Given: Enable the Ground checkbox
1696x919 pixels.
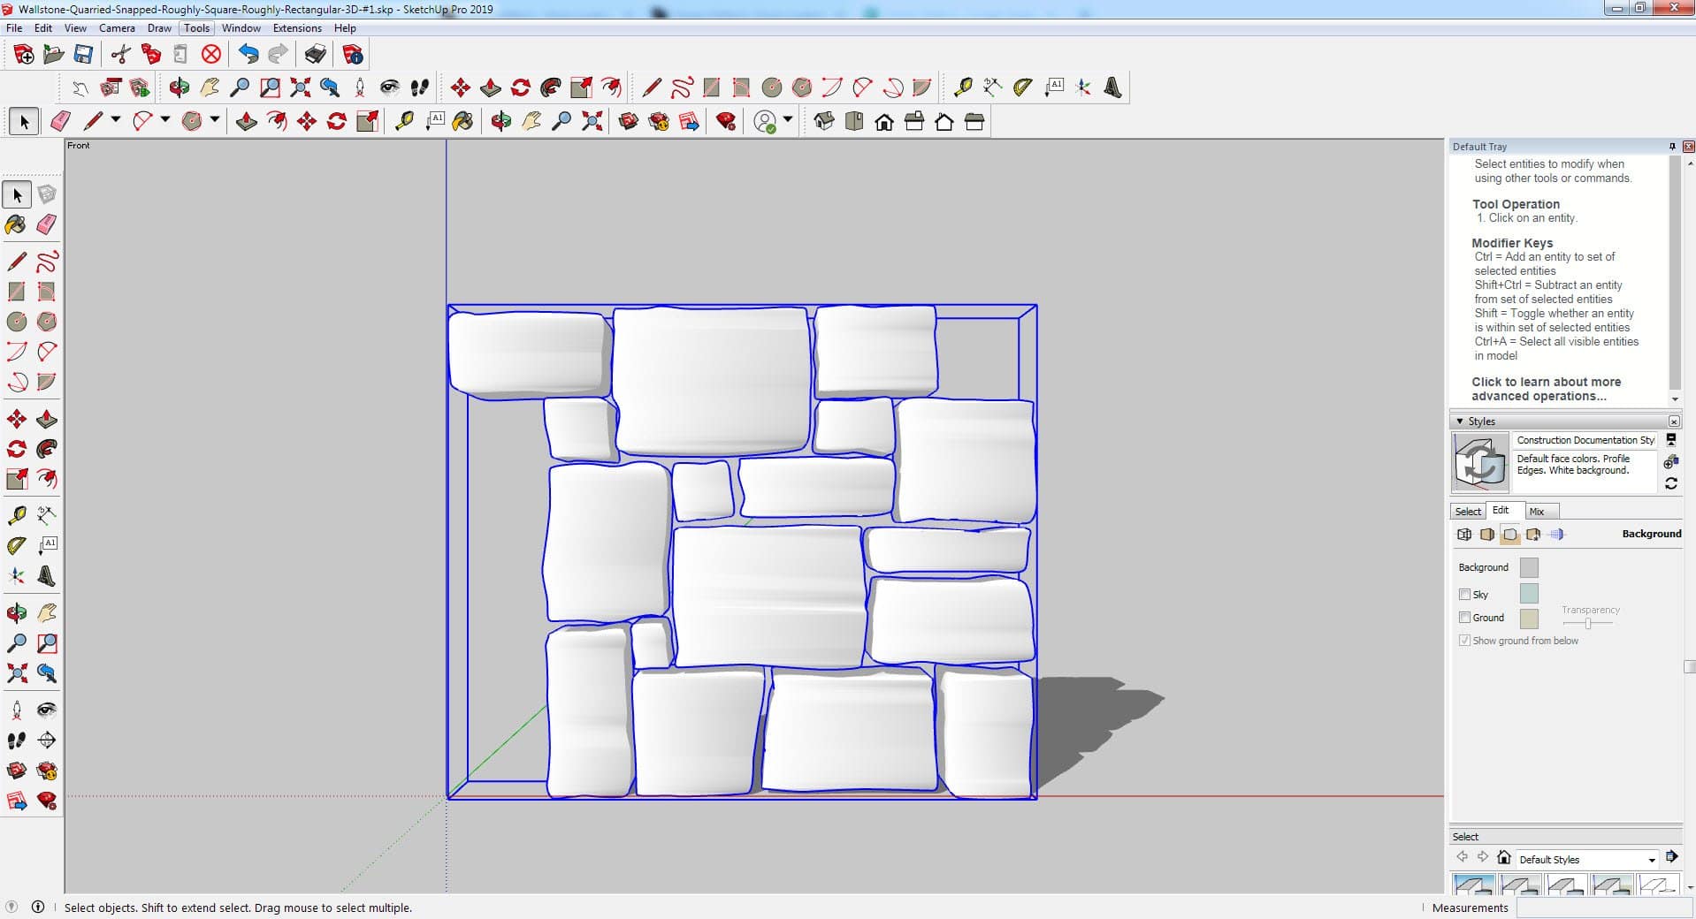Looking at the screenshot, I should (x=1464, y=618).
